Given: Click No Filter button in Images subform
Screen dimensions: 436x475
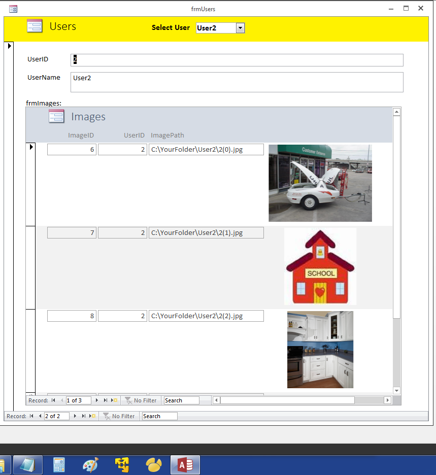Looking at the screenshot, I should [x=141, y=400].
